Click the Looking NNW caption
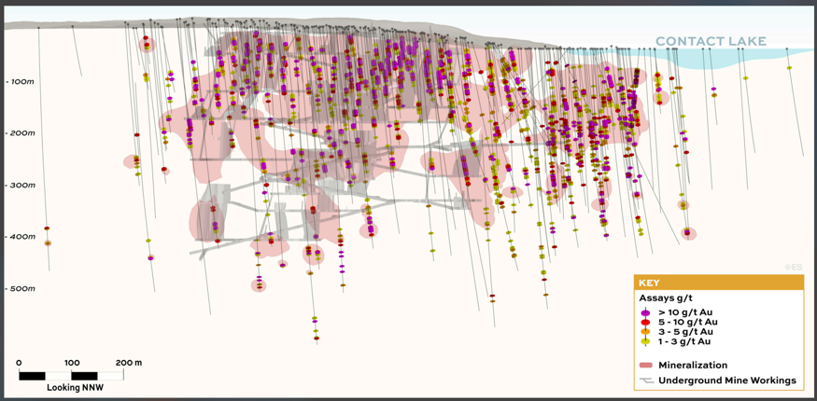 (78, 387)
